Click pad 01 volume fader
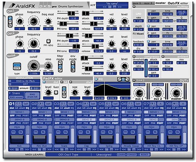196x162 pixels. coord(27,135)
